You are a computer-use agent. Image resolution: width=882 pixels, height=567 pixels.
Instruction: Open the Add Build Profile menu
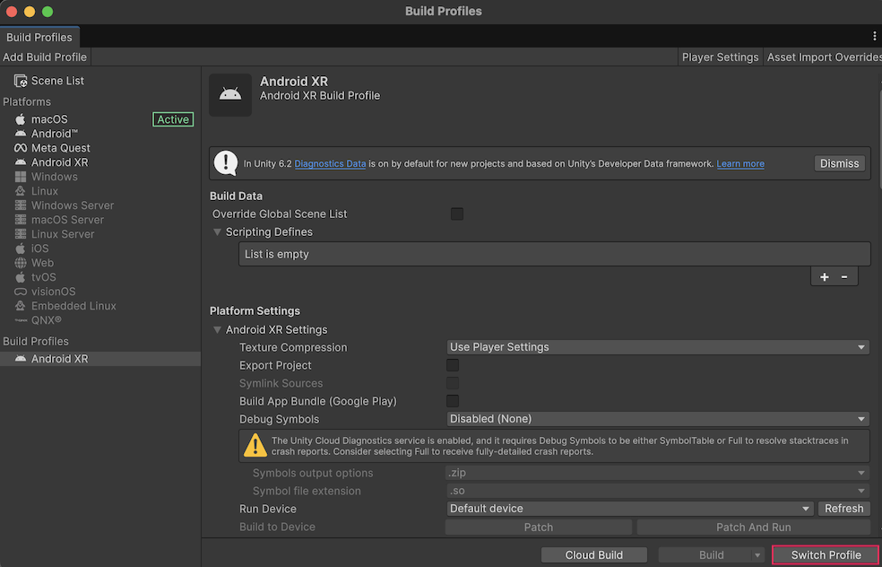[x=45, y=57]
